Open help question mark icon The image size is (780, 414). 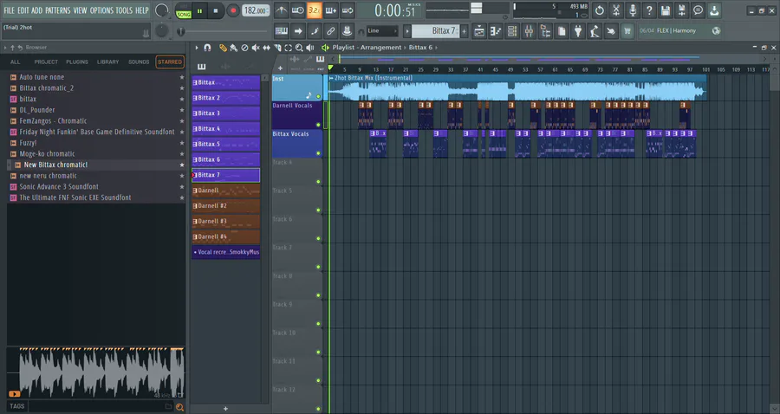pyautogui.click(x=648, y=10)
